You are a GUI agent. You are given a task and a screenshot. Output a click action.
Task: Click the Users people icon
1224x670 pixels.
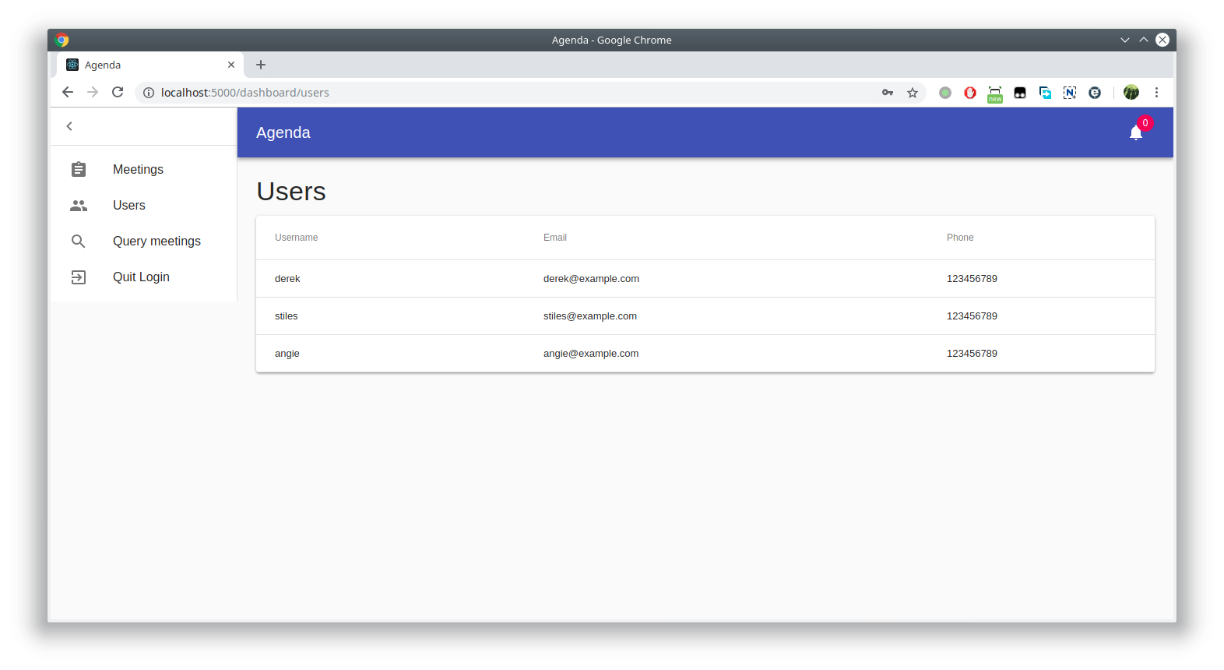tap(79, 206)
